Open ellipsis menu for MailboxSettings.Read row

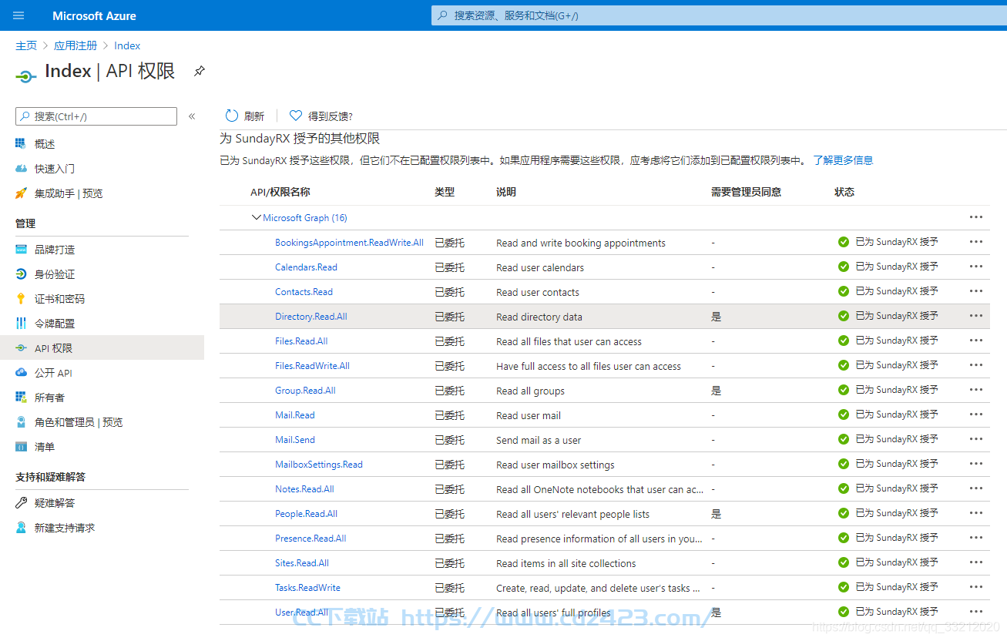coord(976,464)
